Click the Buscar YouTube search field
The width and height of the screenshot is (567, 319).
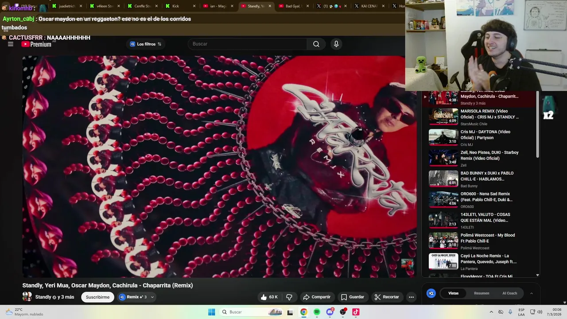248,44
